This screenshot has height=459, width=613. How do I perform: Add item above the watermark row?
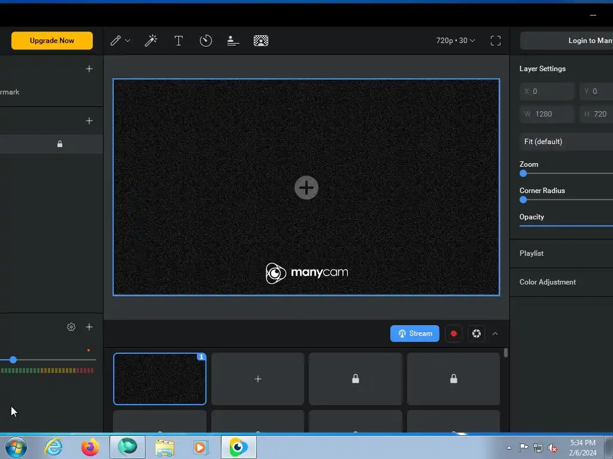point(89,69)
